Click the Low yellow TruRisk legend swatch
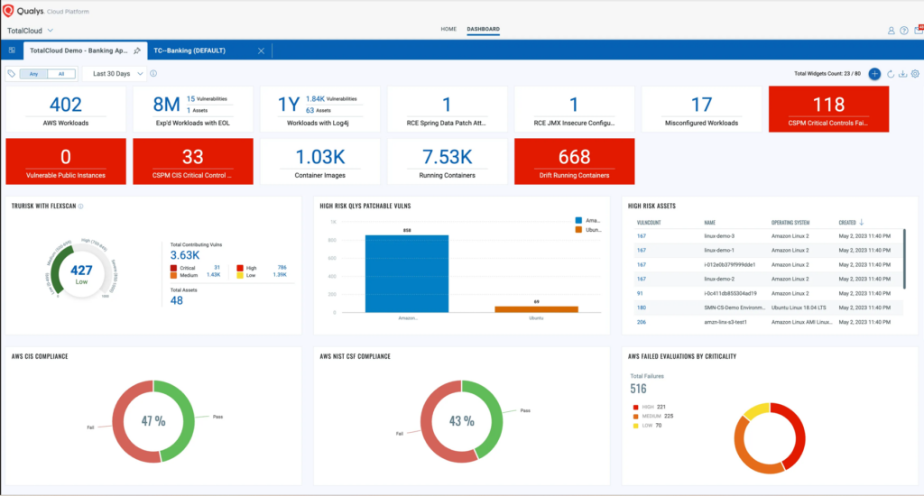This screenshot has height=496, width=924. click(240, 275)
